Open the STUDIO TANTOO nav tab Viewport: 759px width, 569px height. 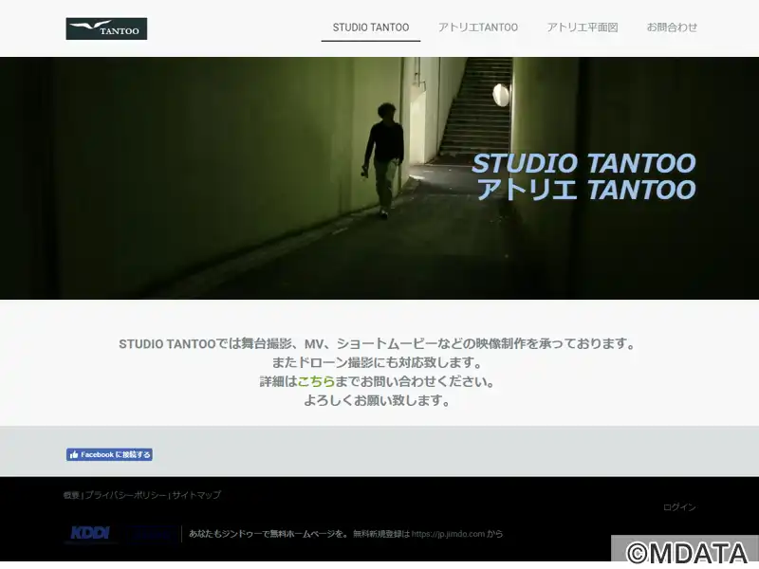point(371,28)
